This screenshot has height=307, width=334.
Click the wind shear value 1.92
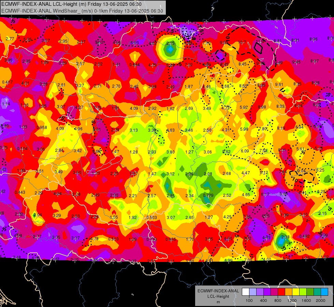(x=133, y=218)
